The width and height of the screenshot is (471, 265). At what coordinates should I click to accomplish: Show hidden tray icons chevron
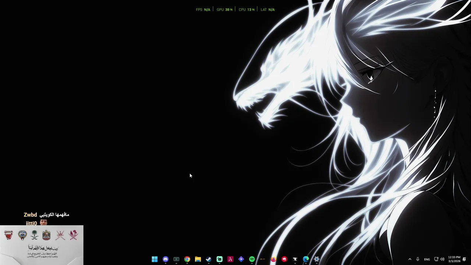(410, 259)
